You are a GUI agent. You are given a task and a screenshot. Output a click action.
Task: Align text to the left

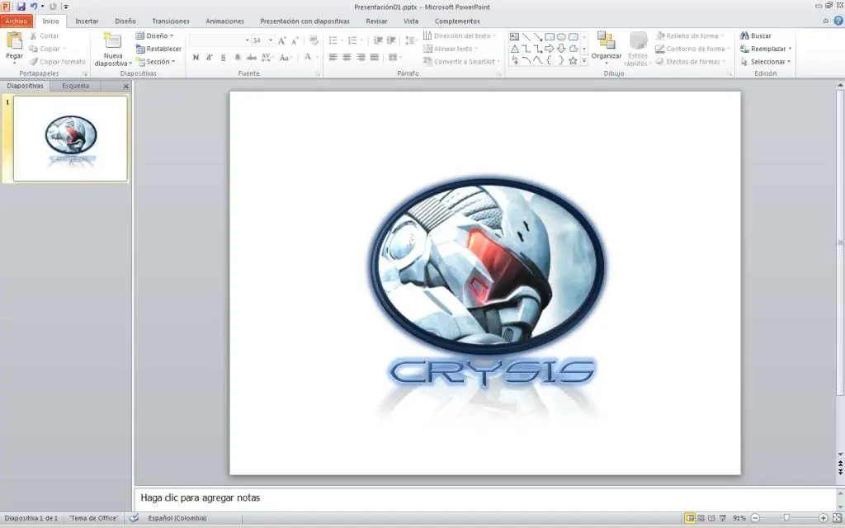click(333, 57)
